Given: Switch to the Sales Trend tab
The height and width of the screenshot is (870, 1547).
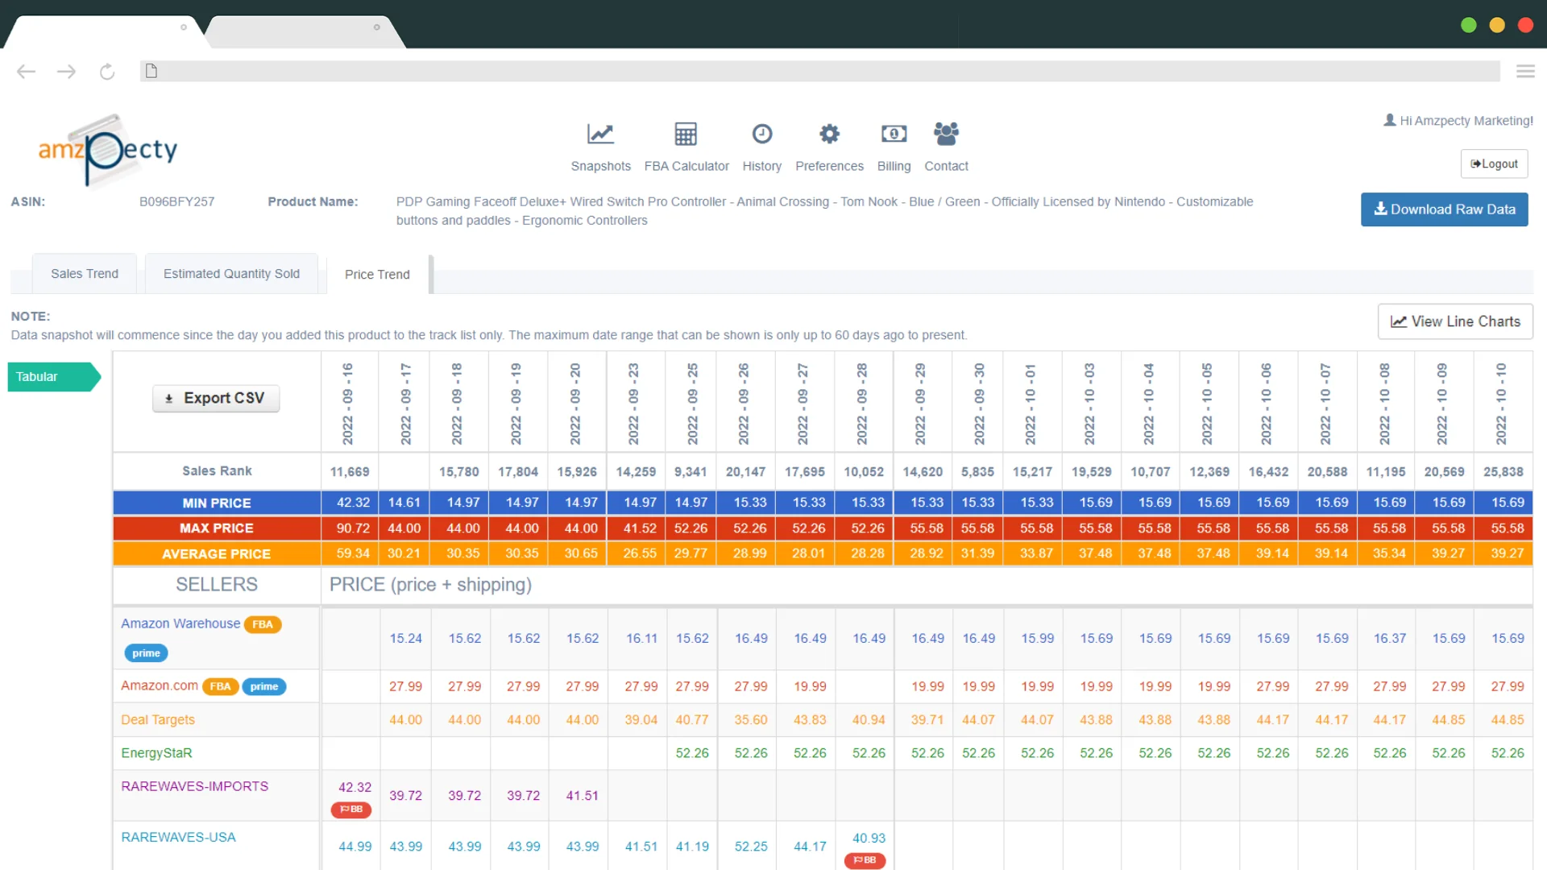Looking at the screenshot, I should point(84,274).
